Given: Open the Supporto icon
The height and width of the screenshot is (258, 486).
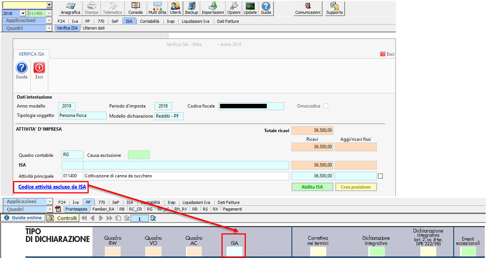Looking at the screenshot, I should [334, 9].
